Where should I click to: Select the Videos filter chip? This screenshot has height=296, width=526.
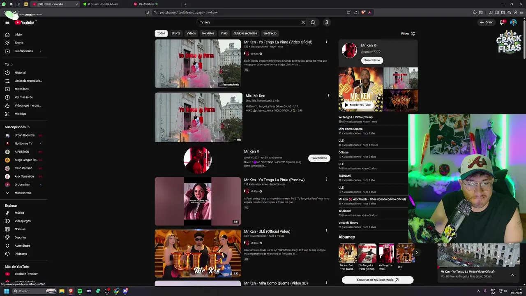point(191,33)
